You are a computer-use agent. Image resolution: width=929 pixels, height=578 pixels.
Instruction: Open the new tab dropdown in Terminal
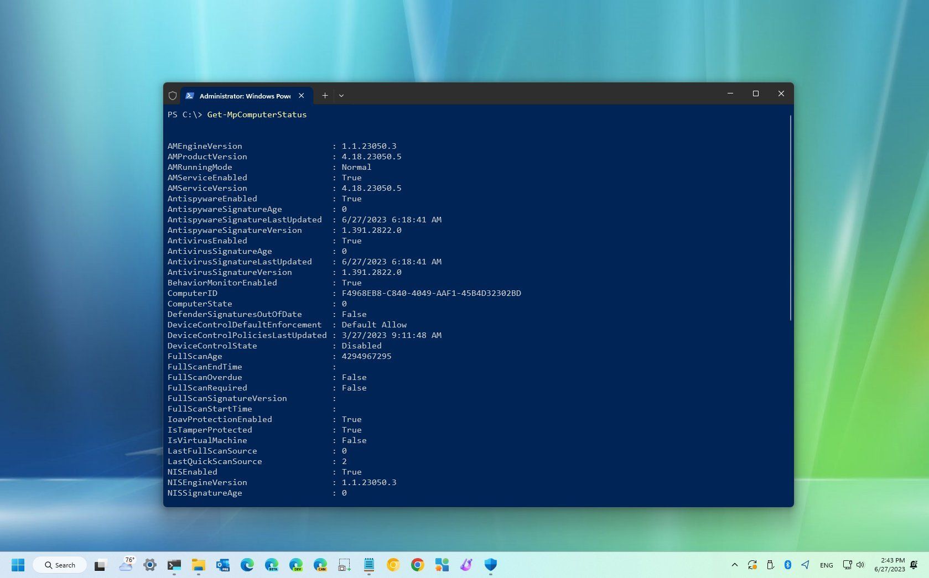coord(341,95)
